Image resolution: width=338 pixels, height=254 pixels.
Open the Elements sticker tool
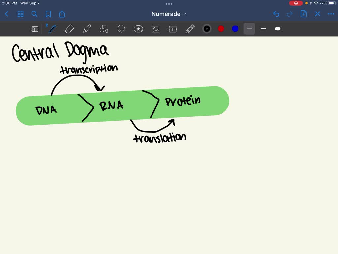pyautogui.click(x=138, y=29)
